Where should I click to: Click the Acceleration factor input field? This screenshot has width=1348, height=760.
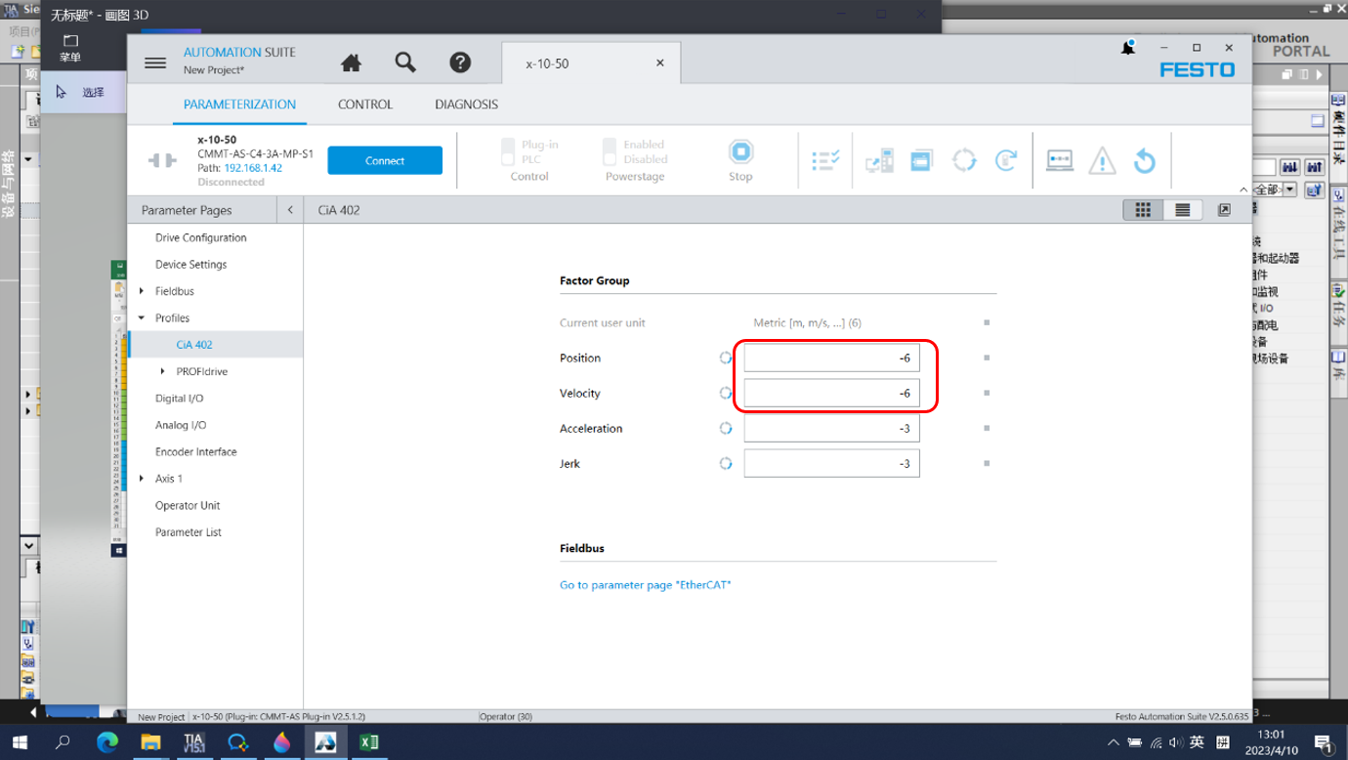click(831, 428)
